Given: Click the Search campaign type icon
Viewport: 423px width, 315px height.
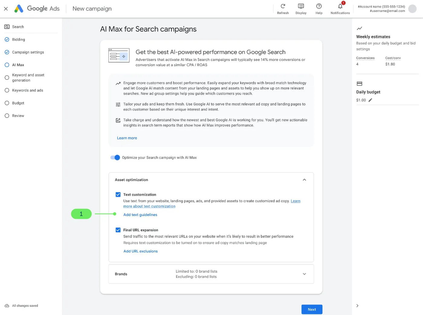Looking at the screenshot, I should (x=7, y=27).
